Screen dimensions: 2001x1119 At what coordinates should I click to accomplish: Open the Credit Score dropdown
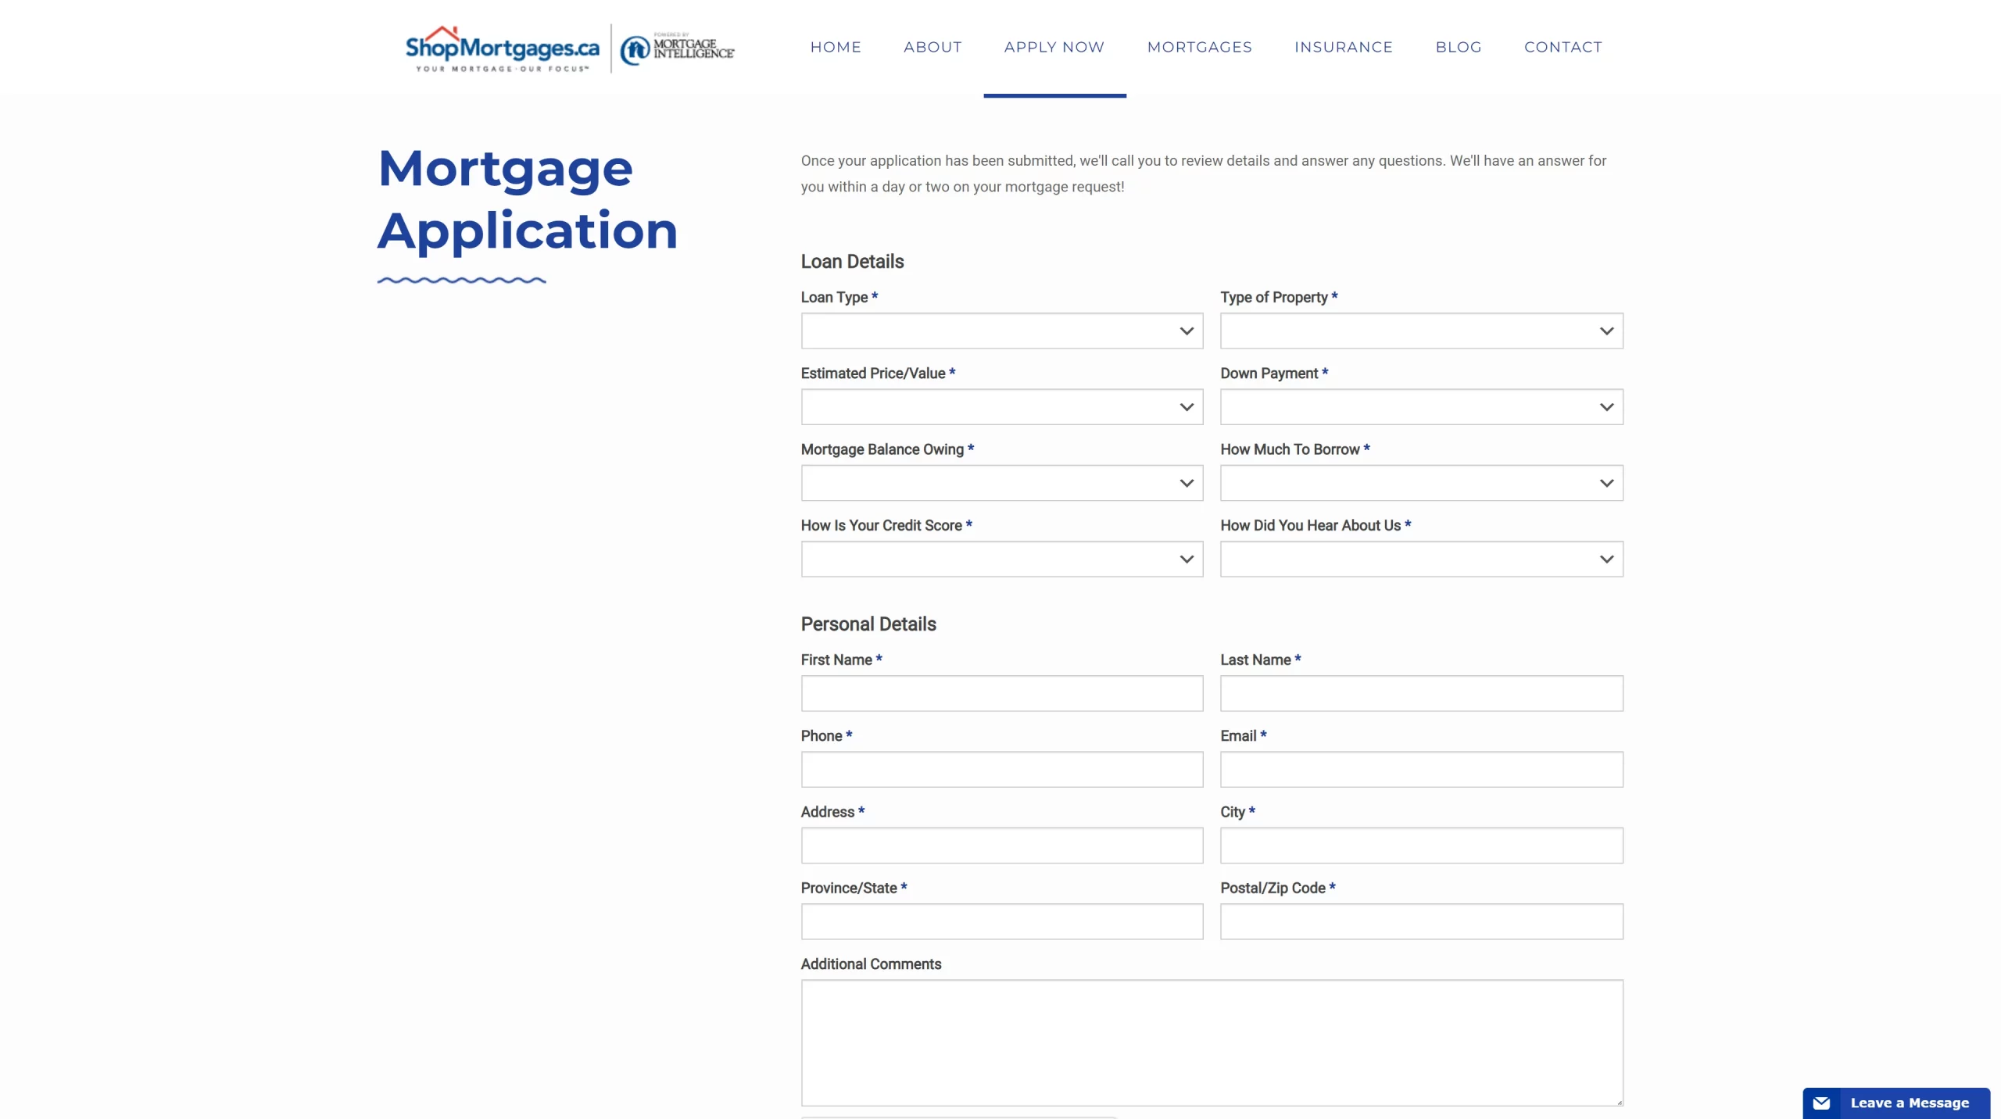[1001, 559]
